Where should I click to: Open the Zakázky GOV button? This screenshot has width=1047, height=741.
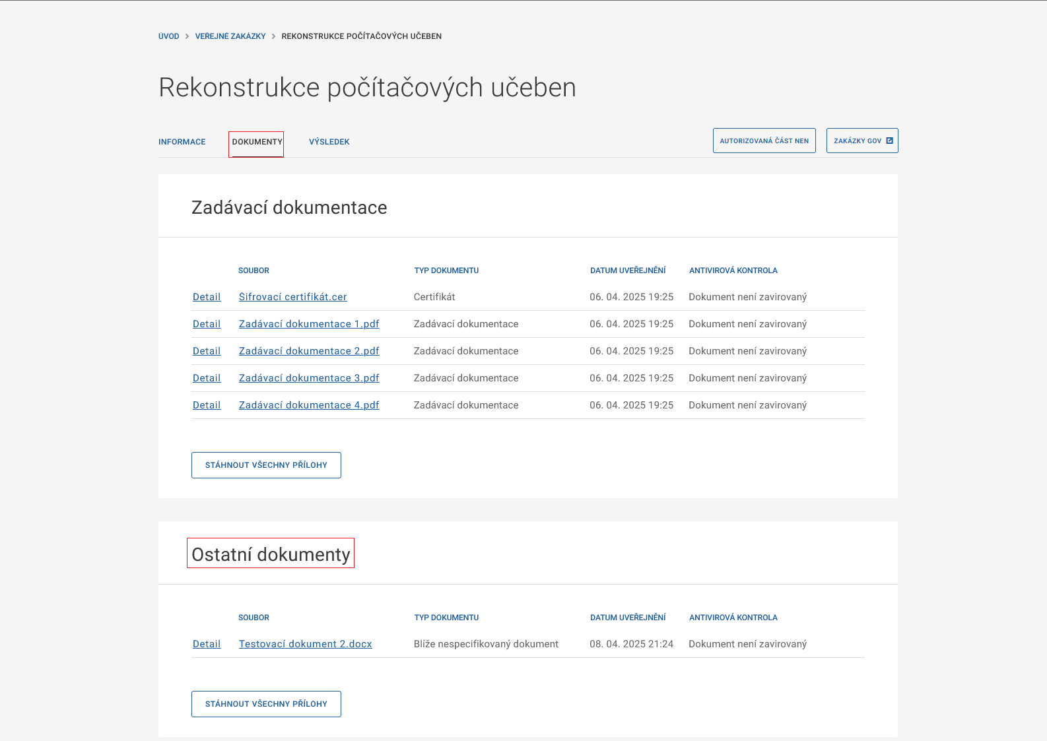pos(862,141)
